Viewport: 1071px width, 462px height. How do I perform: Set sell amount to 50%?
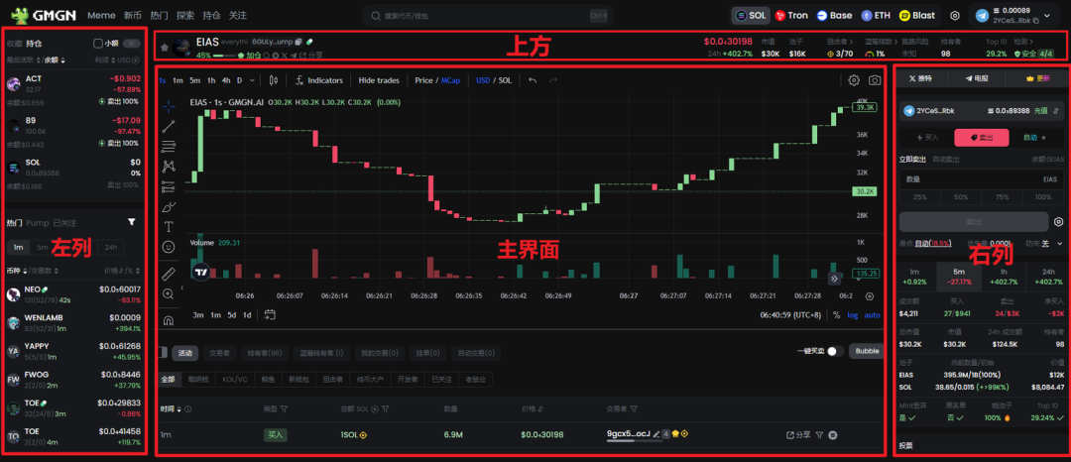pyautogui.click(x=961, y=197)
